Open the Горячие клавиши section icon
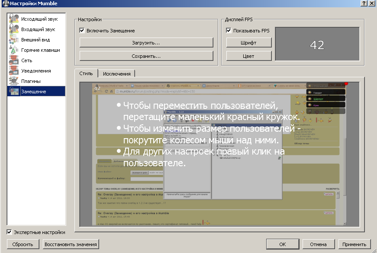The width and height of the screenshot is (377, 253). pyautogui.click(x=13, y=50)
